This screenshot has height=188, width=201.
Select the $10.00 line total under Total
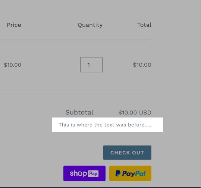click(142, 65)
